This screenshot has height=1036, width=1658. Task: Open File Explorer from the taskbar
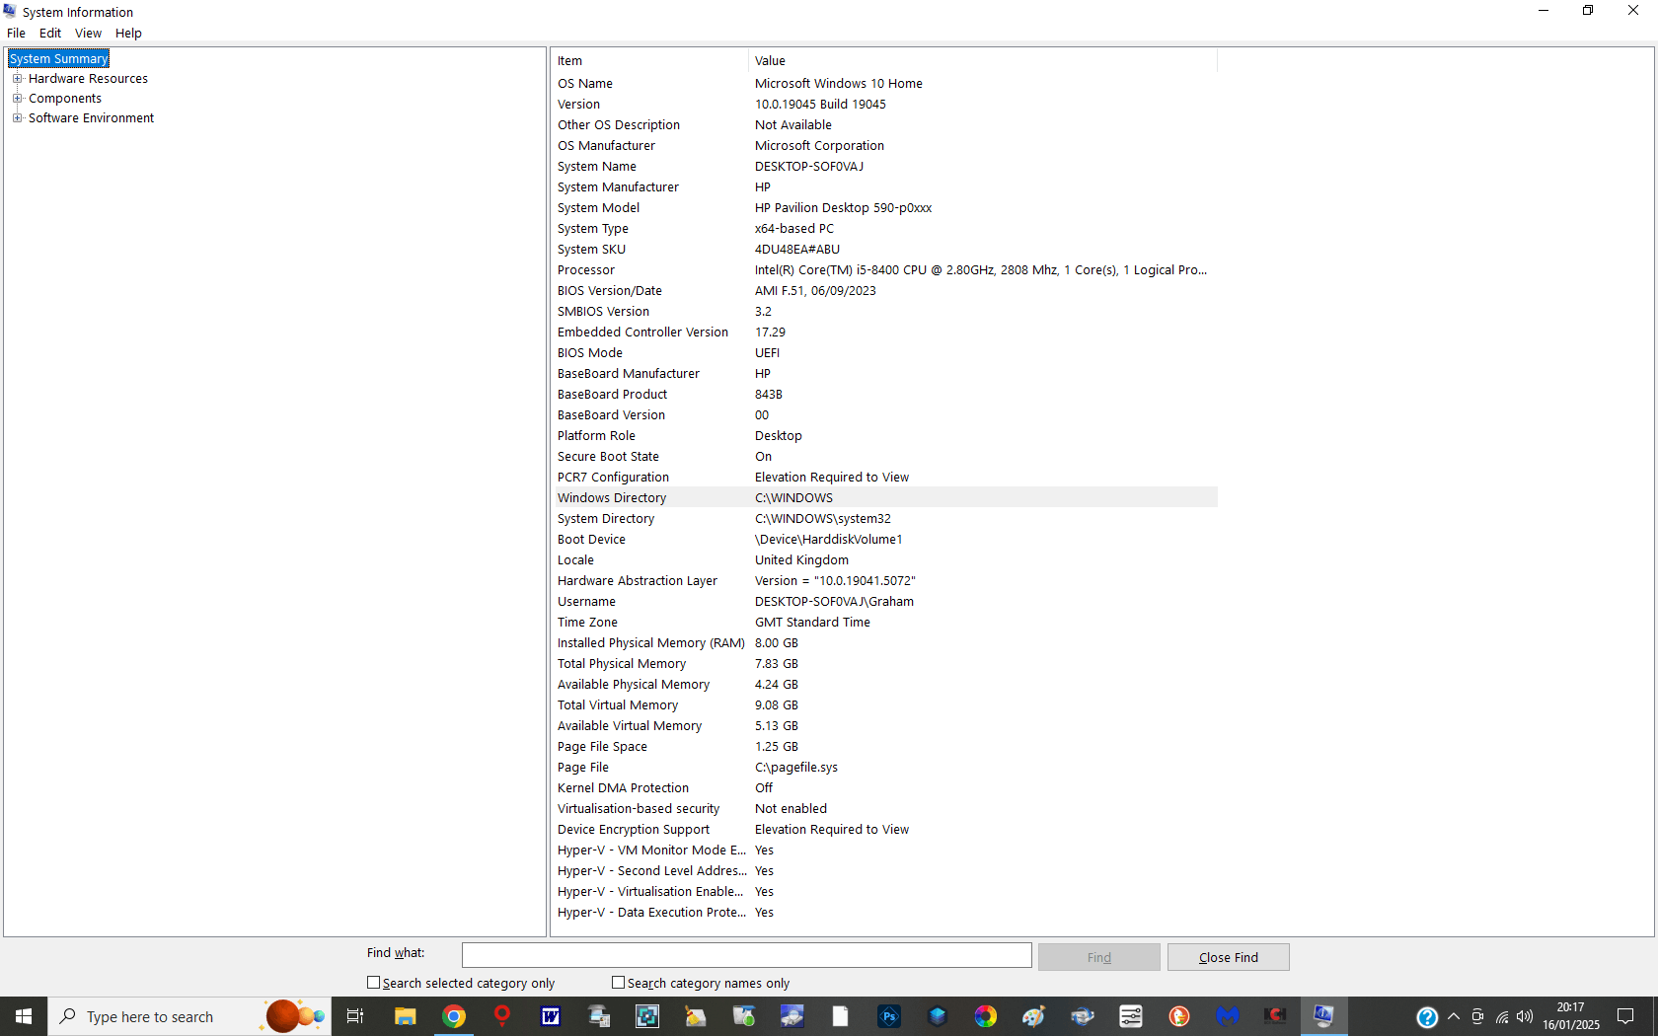pyautogui.click(x=405, y=1016)
